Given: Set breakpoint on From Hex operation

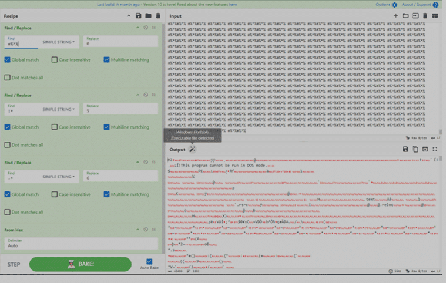Looking at the screenshot, I should coord(154,230).
